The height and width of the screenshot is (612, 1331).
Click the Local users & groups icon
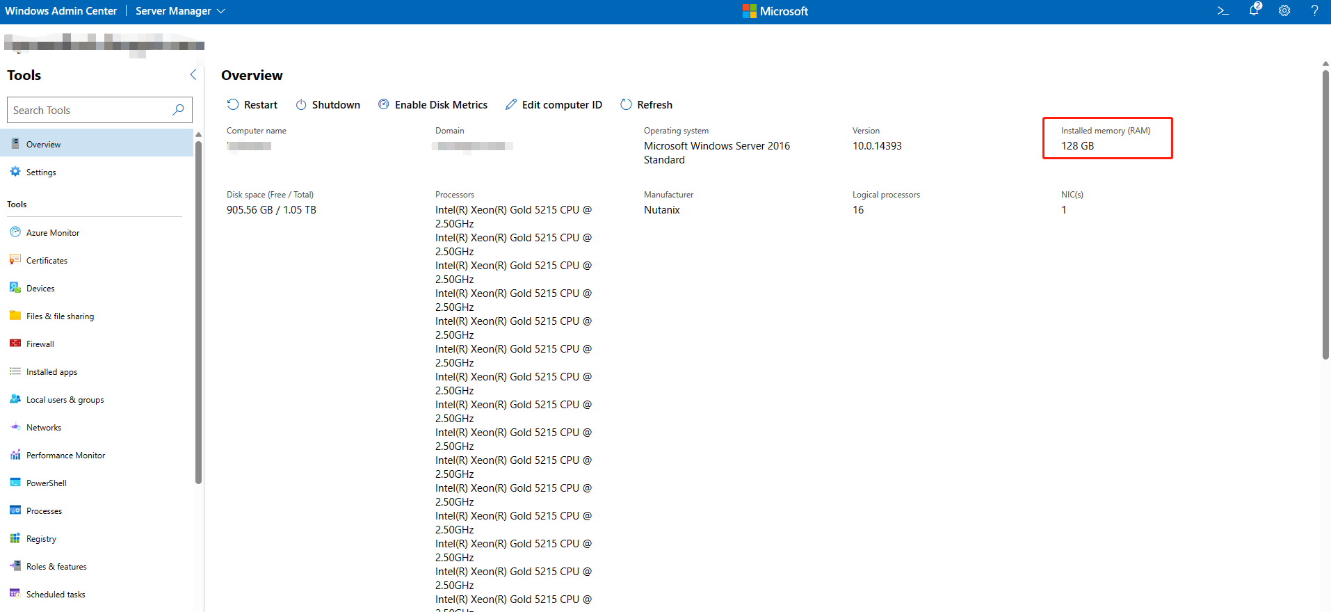click(15, 399)
